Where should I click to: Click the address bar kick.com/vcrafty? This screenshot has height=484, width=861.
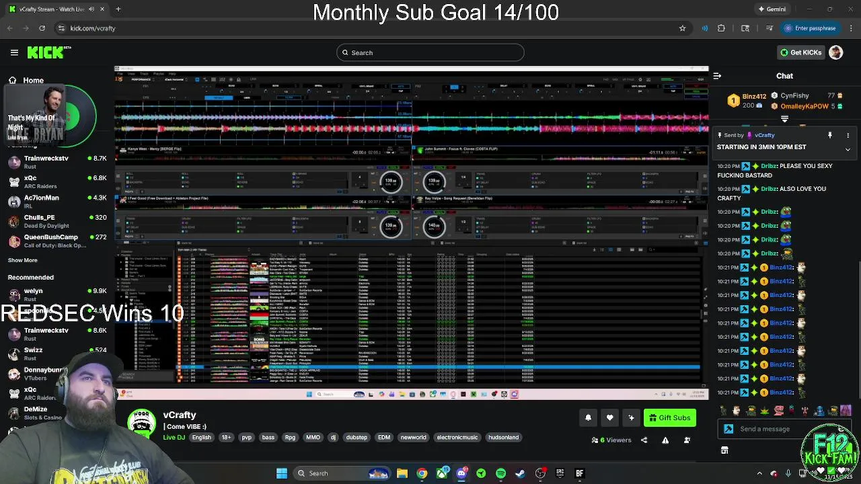coord(93,28)
